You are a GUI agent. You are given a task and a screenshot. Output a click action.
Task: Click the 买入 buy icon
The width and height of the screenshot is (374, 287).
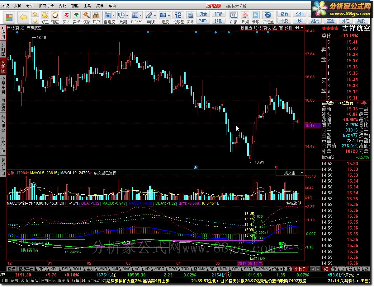[x=66, y=18]
